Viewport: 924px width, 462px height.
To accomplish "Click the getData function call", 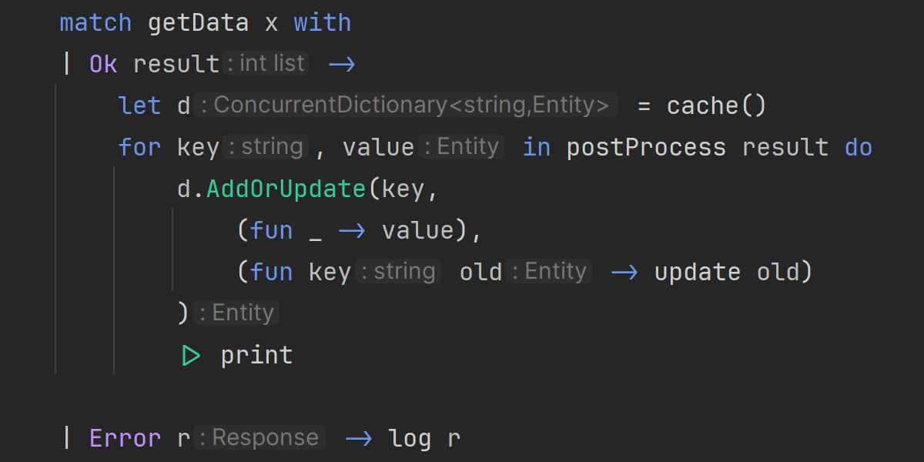I will [x=198, y=22].
